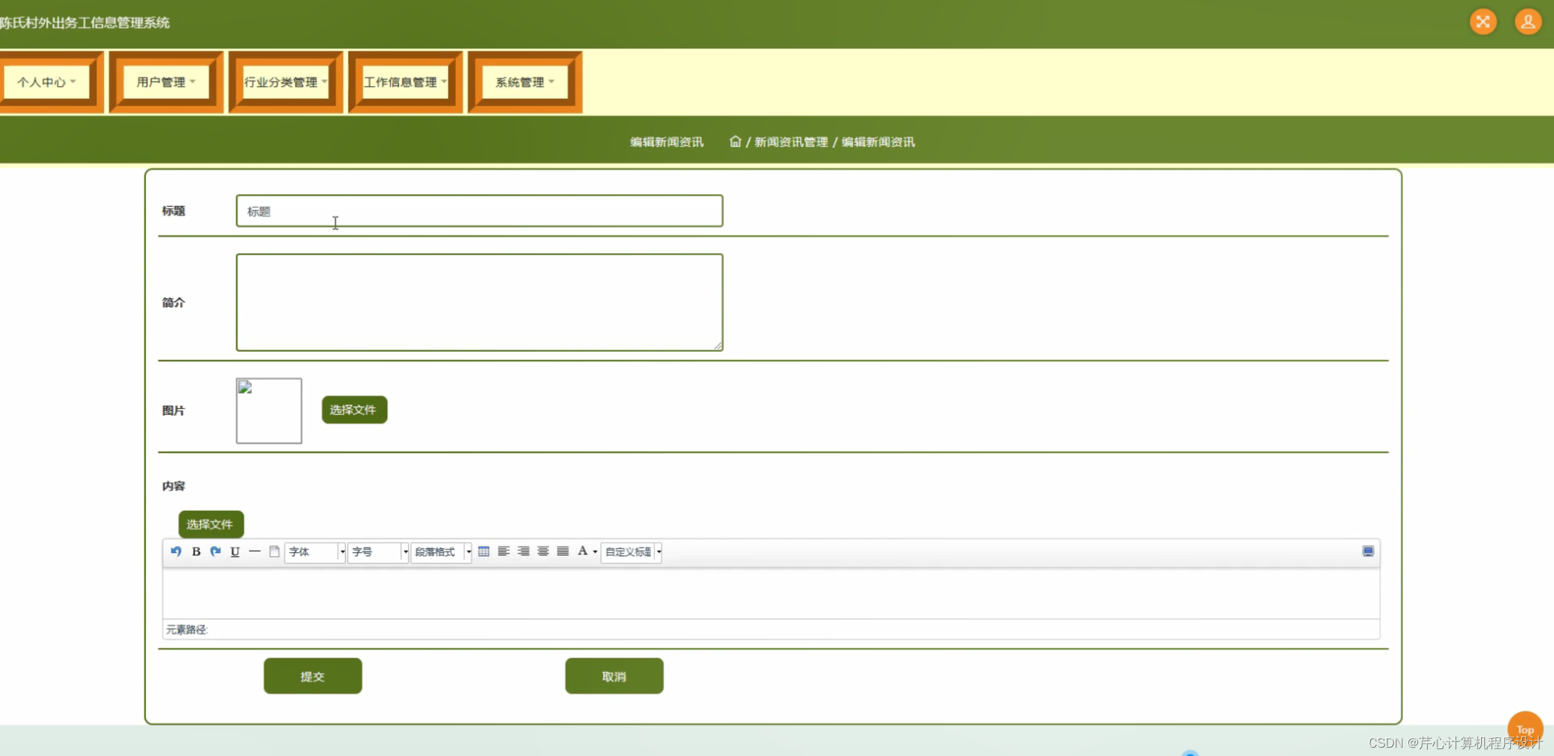Toggle justify alignment in editor toolbar
The height and width of the screenshot is (756, 1554).
[x=563, y=551]
